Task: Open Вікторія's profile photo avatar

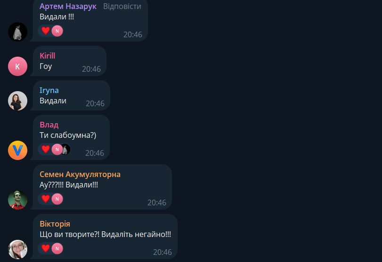Action: point(17,250)
